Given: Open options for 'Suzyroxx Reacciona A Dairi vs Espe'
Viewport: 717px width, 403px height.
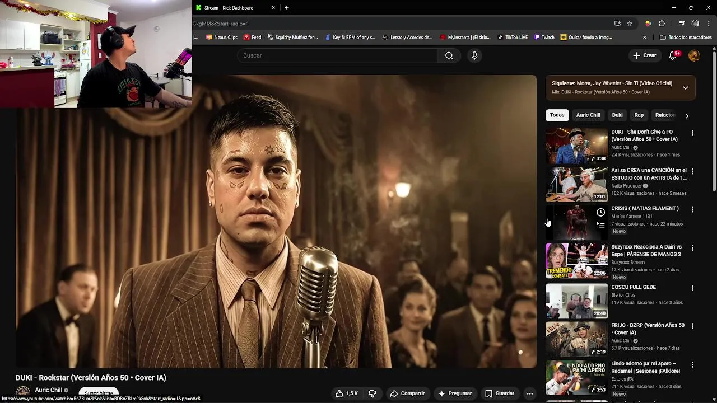Looking at the screenshot, I should tap(692, 248).
